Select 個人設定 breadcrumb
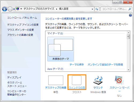 click(x=64, y=9)
